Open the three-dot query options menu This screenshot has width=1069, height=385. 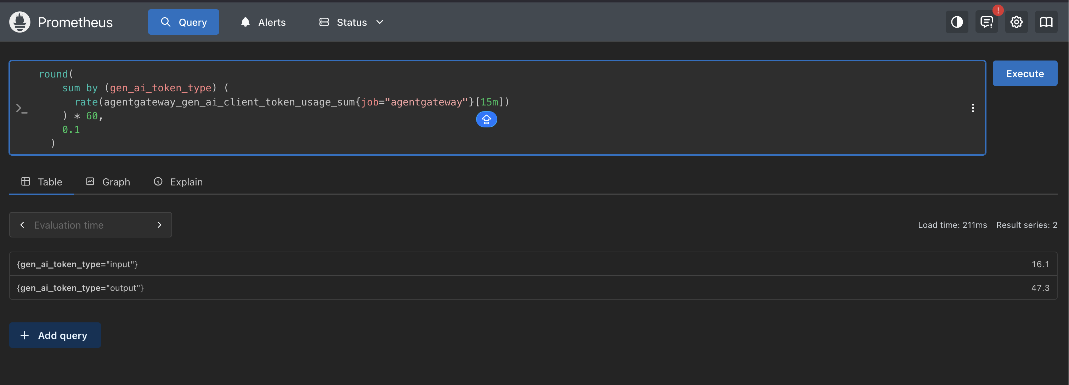[973, 108]
